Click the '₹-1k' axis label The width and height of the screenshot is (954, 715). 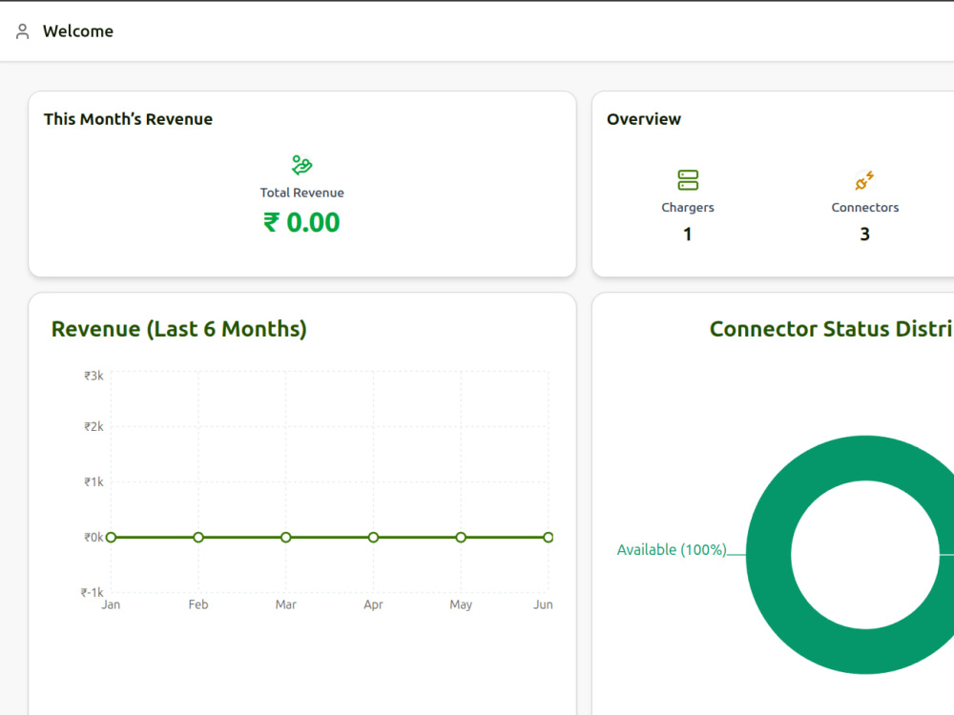tap(92, 592)
